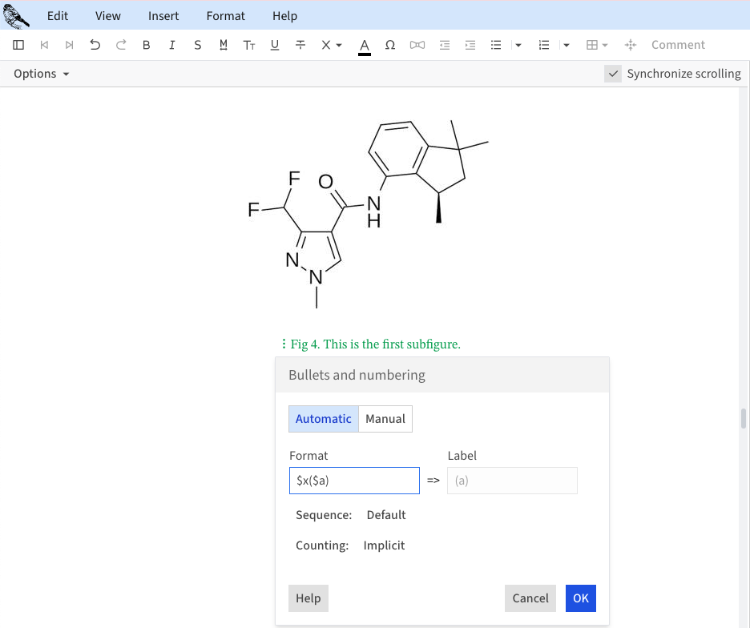750x628 pixels.
Task: Click the numbered list icon
Action: 544,45
